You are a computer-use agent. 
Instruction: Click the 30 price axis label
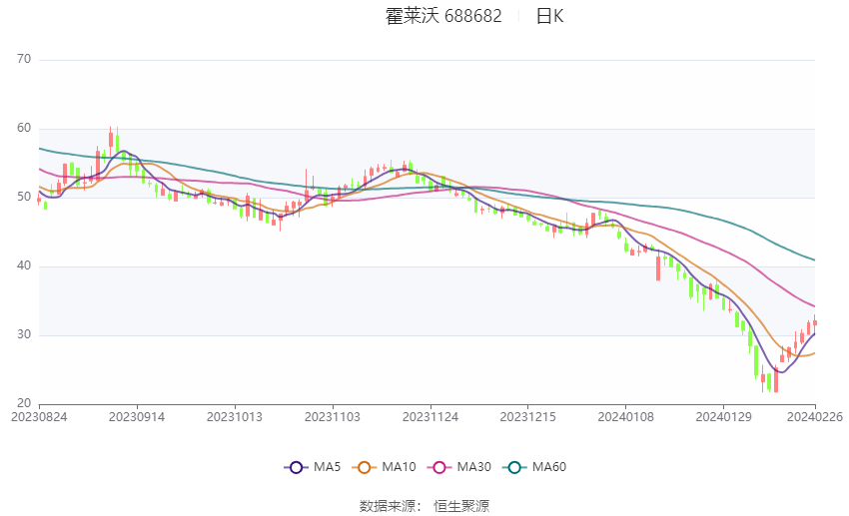coord(24,334)
